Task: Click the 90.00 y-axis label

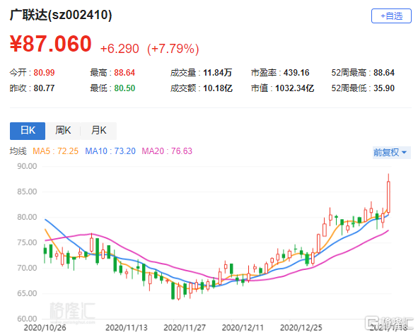Action: pyautogui.click(x=27, y=166)
